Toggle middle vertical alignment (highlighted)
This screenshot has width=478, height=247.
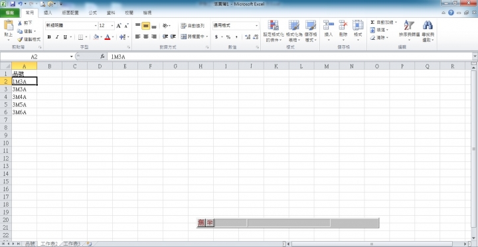(145, 26)
